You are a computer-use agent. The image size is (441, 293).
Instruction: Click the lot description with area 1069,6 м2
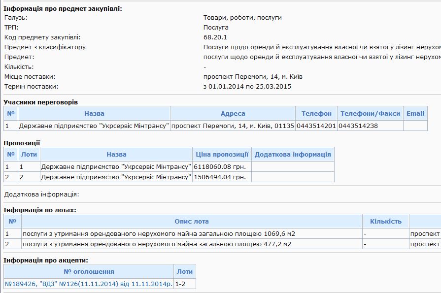[158, 233]
